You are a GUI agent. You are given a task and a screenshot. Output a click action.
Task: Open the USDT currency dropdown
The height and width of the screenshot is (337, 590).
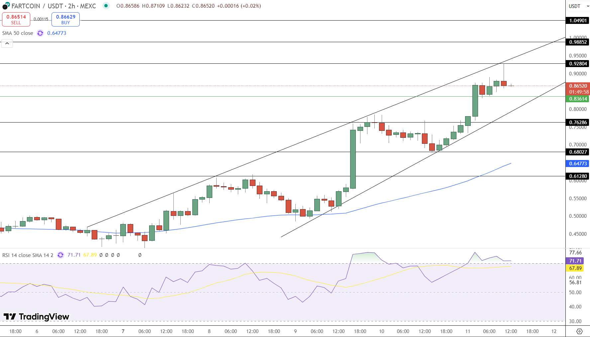point(578,6)
